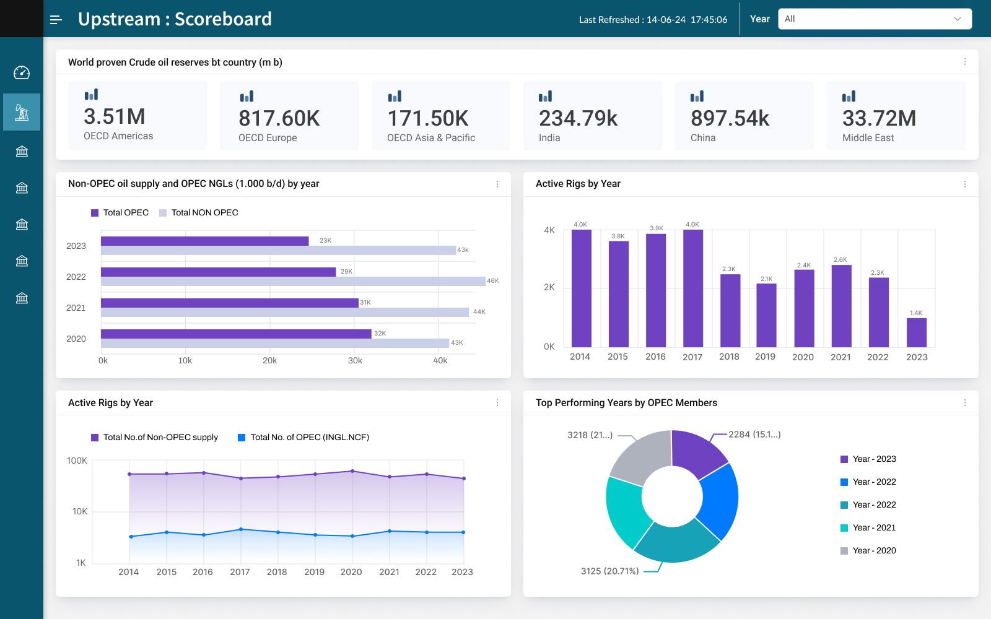Click the Year dropdown chevron arrow
The image size is (991, 619).
pos(957,19)
